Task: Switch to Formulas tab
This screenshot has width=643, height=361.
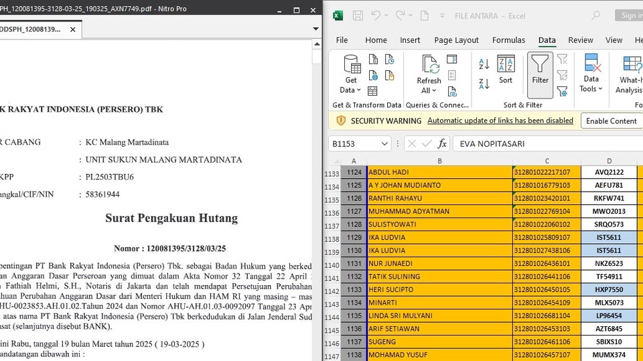Action: point(508,40)
